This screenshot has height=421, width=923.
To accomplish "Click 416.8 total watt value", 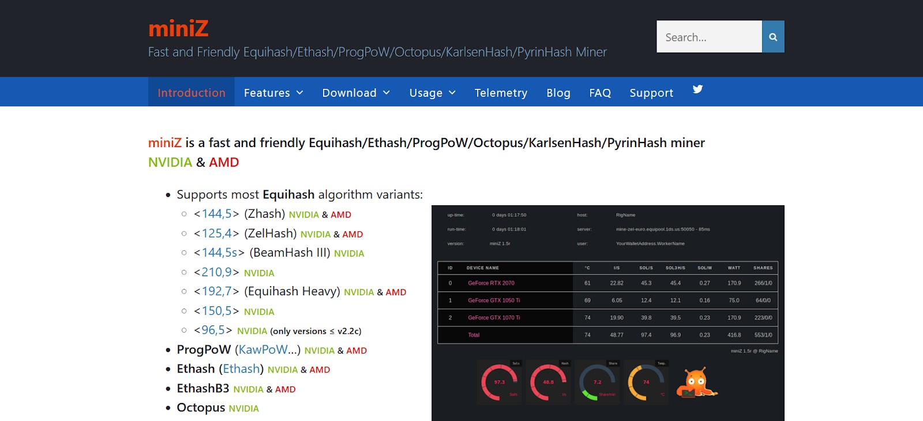I will [734, 335].
